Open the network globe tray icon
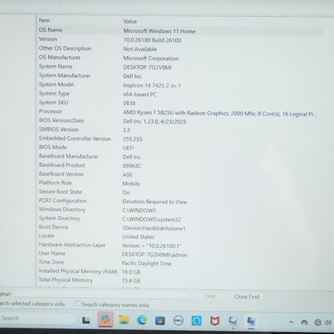 [318, 323]
